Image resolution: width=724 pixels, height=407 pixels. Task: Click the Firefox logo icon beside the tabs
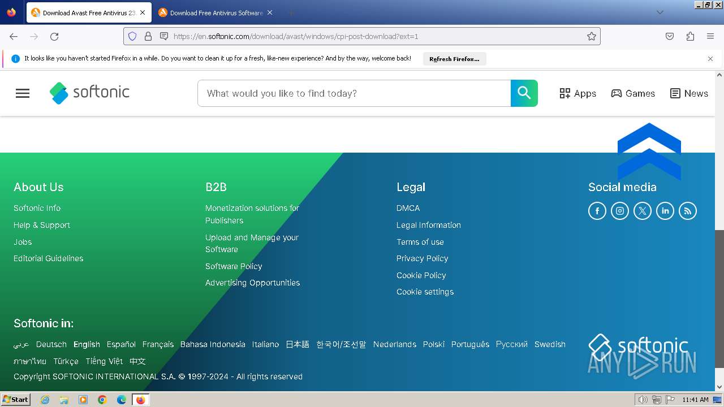point(11,12)
